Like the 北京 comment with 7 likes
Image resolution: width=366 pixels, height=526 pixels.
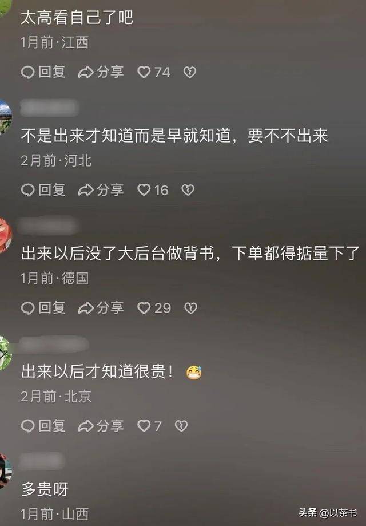point(149,426)
